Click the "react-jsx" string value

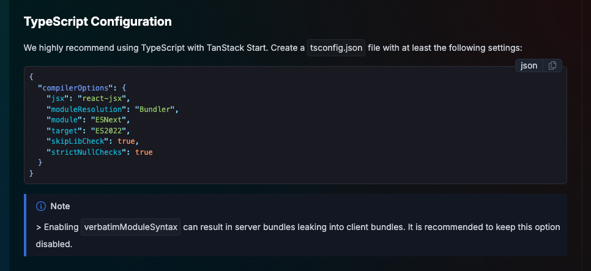pos(102,98)
